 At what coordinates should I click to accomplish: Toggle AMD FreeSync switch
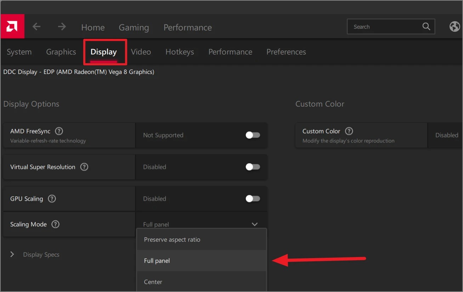253,135
